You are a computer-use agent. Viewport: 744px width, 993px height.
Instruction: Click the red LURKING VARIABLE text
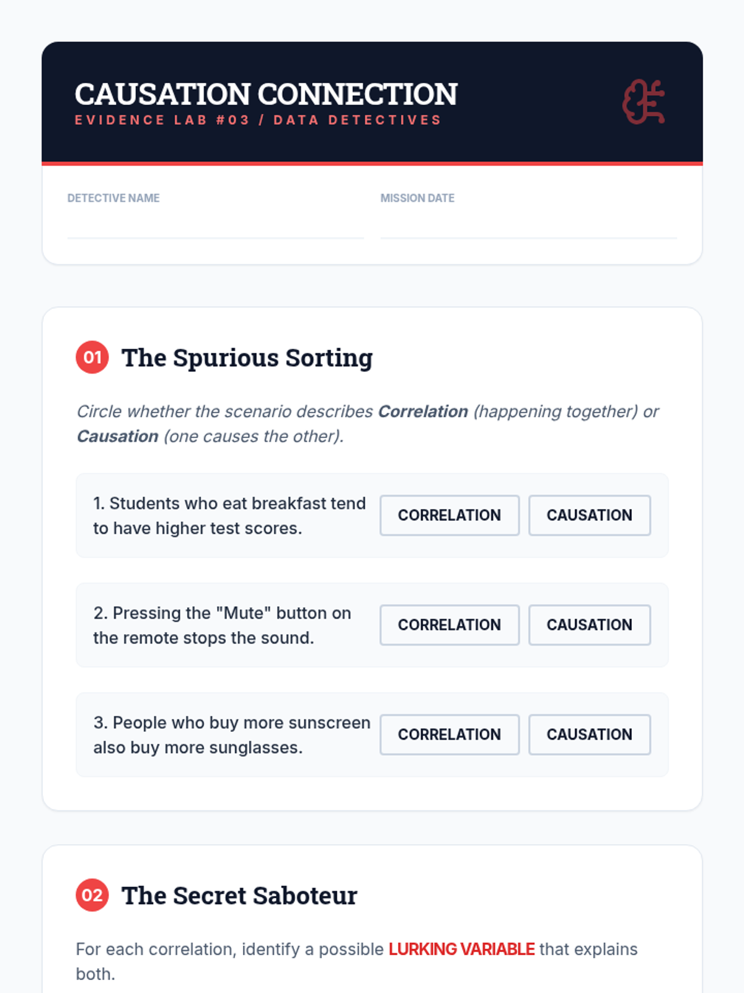click(x=461, y=949)
